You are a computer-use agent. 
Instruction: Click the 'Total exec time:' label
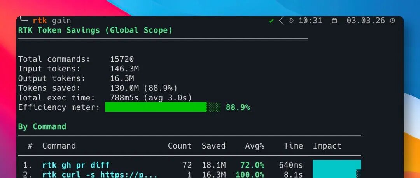coord(56,98)
